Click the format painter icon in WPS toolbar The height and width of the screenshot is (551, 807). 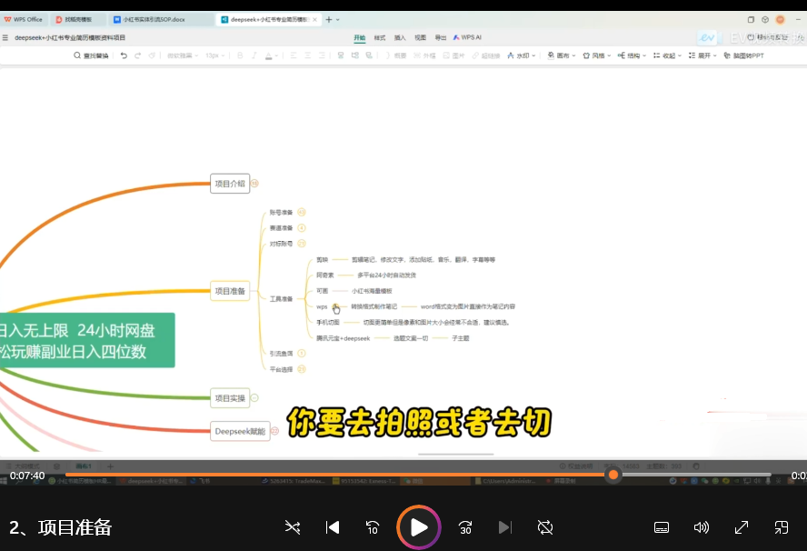pyautogui.click(x=152, y=55)
